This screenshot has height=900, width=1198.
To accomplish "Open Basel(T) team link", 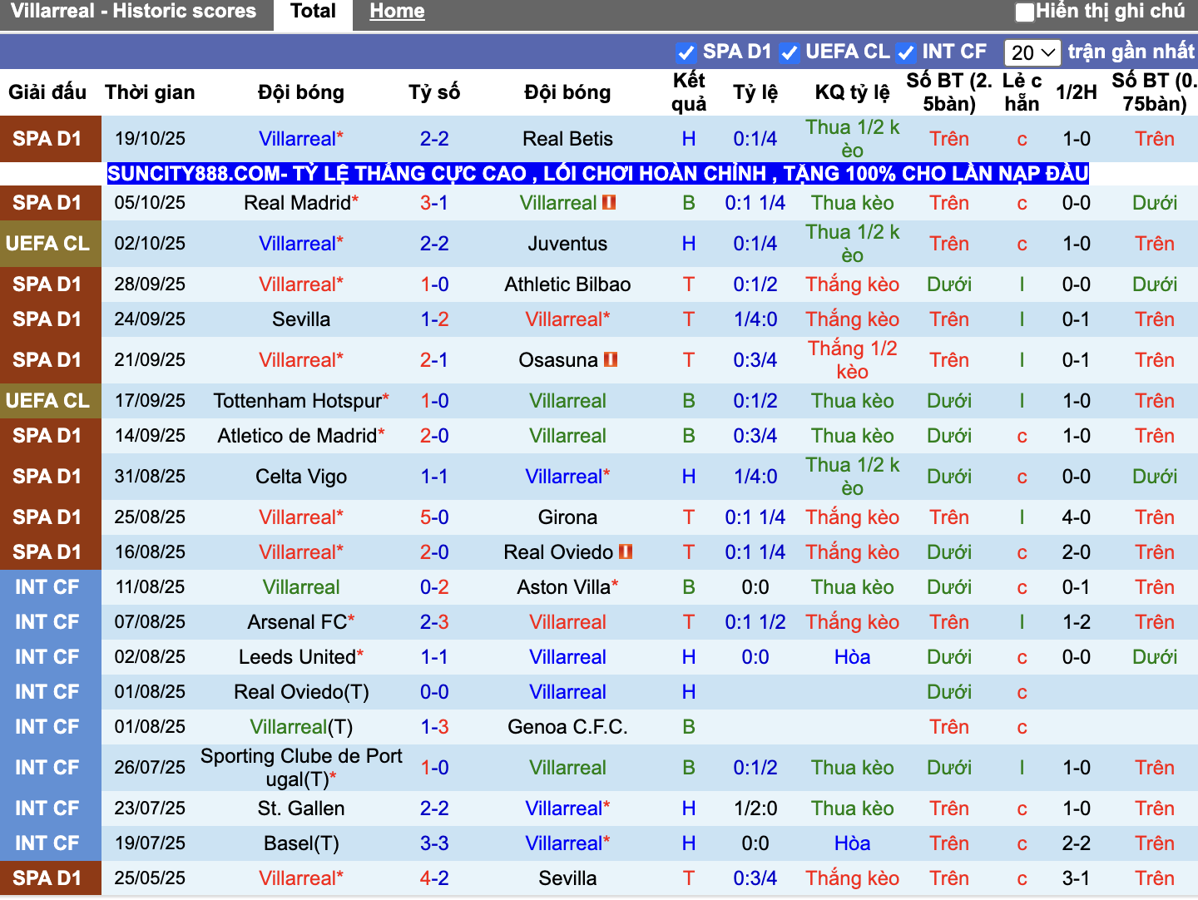I will coord(301,843).
